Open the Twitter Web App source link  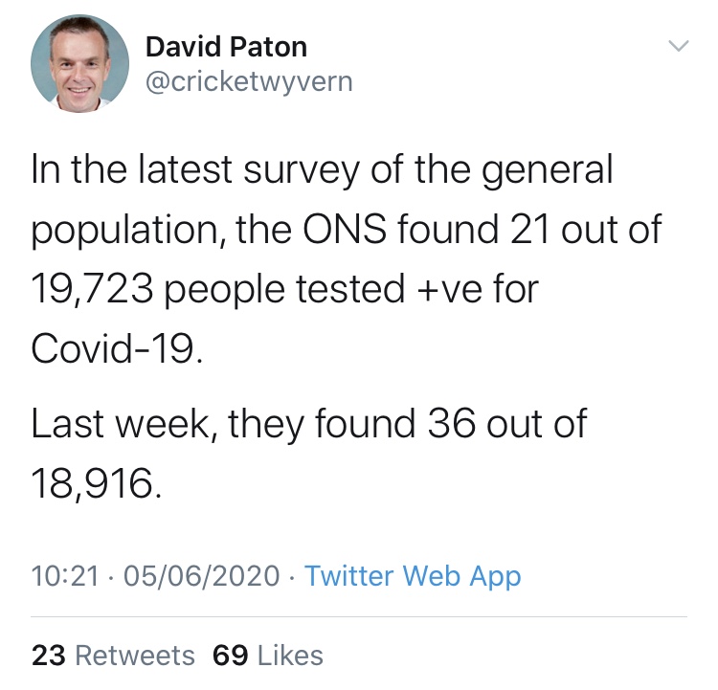coord(413,575)
